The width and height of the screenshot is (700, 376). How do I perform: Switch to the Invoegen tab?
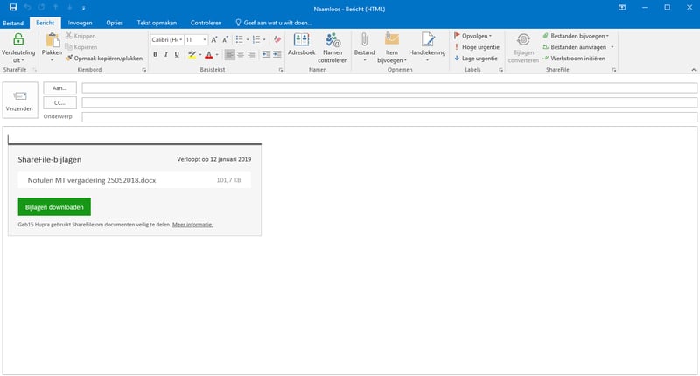pos(80,23)
